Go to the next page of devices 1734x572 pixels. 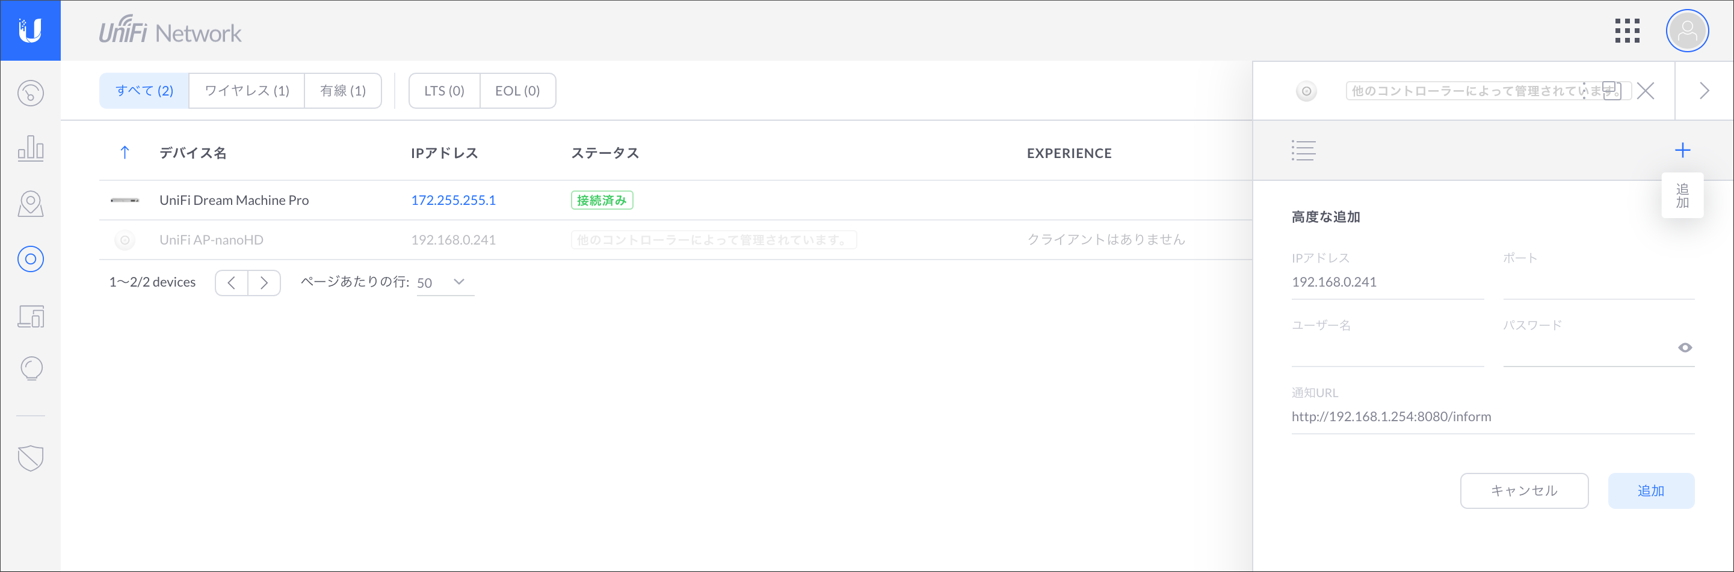(x=264, y=283)
